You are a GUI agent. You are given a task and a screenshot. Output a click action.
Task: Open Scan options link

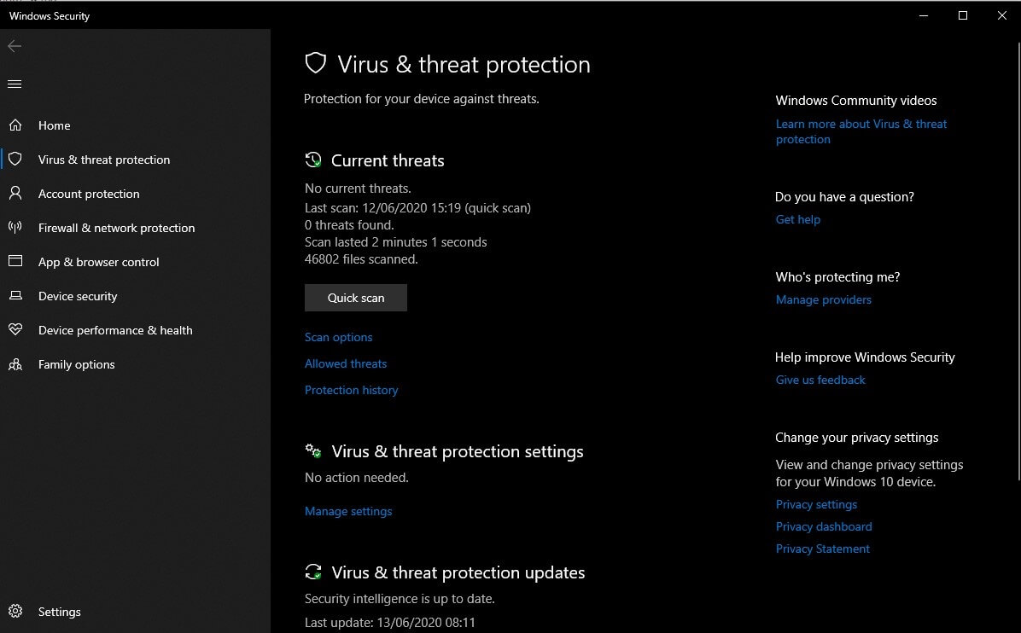click(339, 337)
